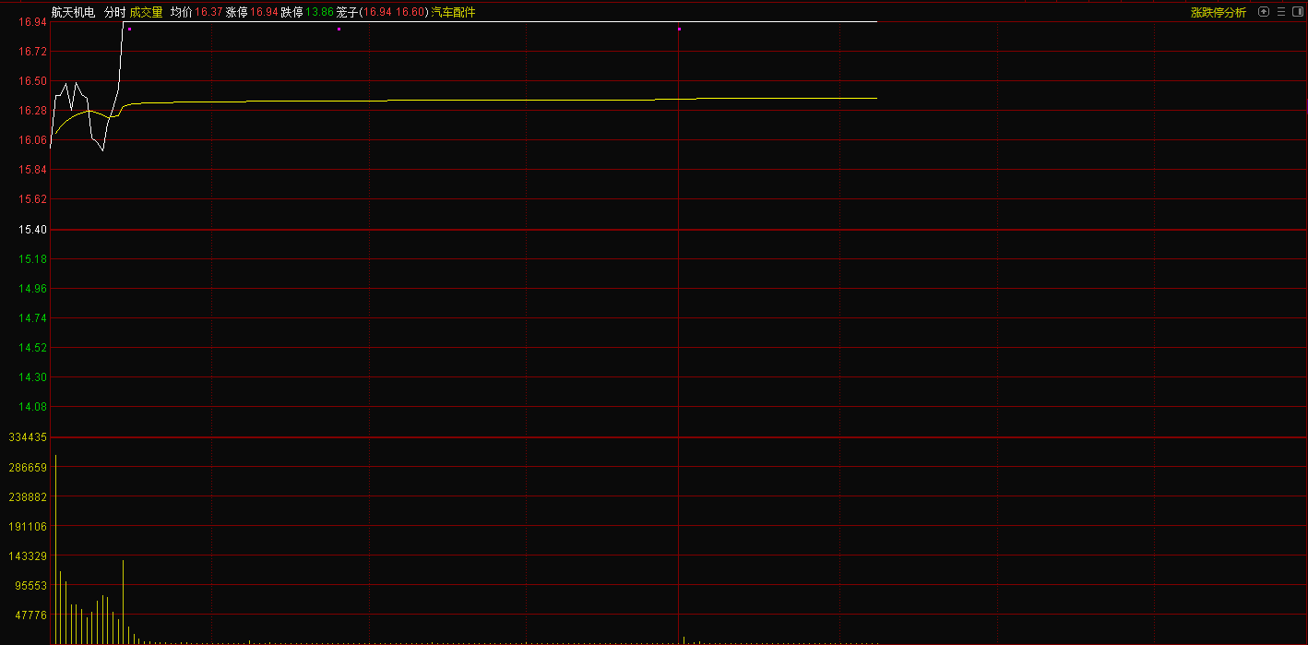Click the 均价 average price label
Viewport: 1308px width, 645px height.
[x=181, y=13]
